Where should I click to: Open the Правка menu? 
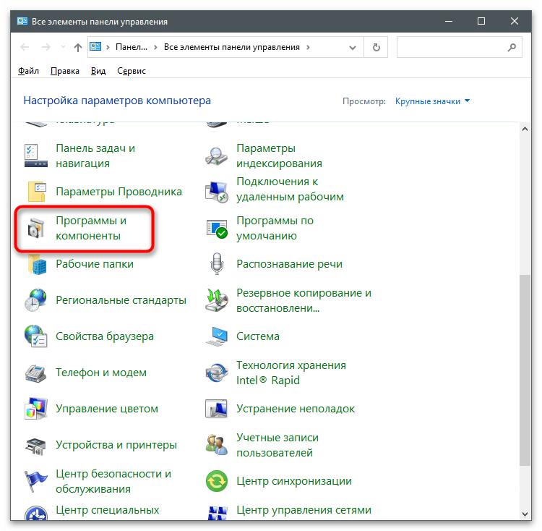point(65,71)
